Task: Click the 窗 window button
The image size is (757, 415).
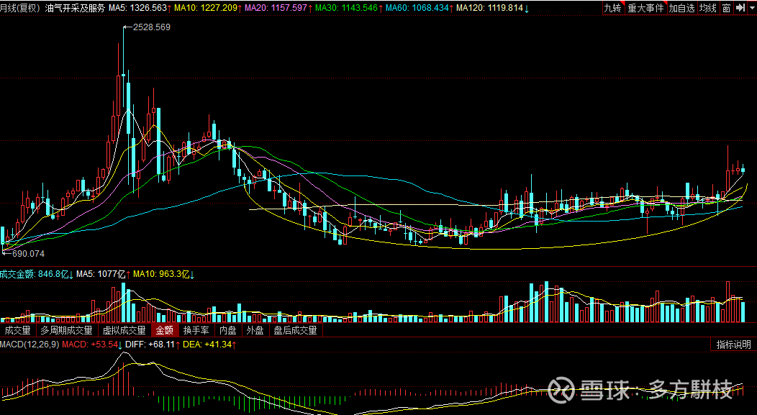Action: pos(727,8)
